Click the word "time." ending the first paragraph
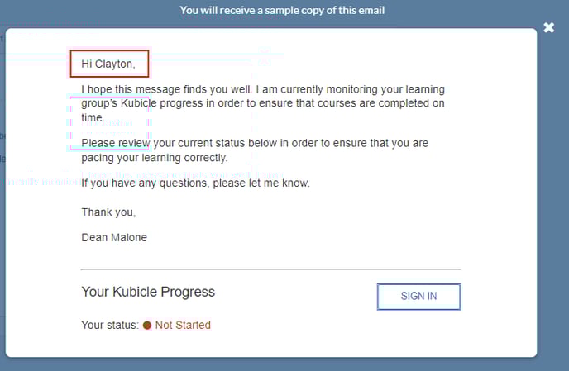This screenshot has width=569, height=371. click(93, 118)
